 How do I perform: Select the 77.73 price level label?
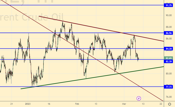point(169,87)
